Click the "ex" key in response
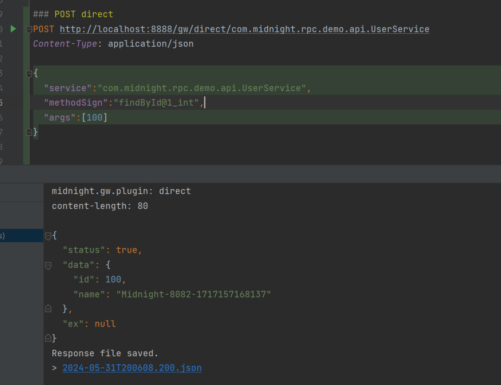 (73, 324)
